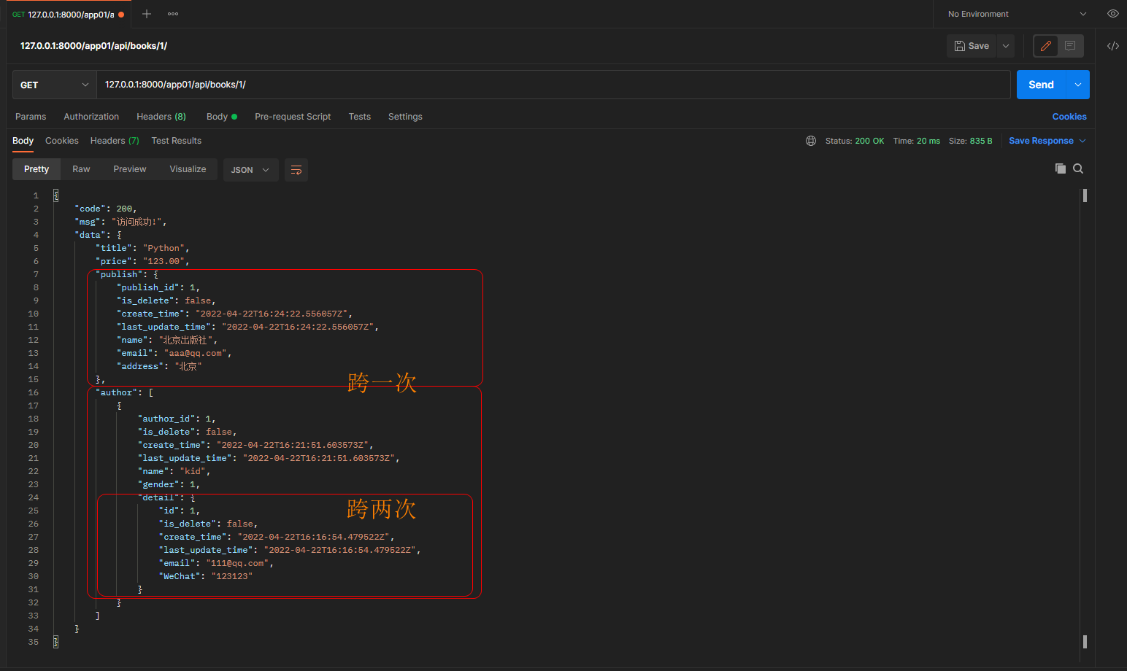The width and height of the screenshot is (1127, 671).
Task: Open the No Environment dropdown
Action: (x=1017, y=14)
